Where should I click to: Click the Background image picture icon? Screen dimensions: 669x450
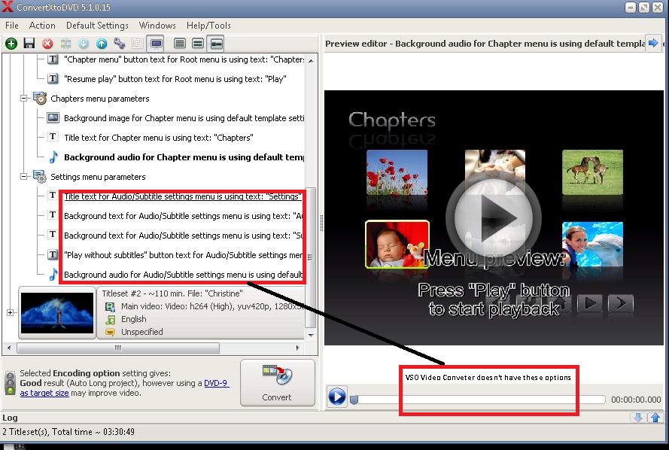53,117
